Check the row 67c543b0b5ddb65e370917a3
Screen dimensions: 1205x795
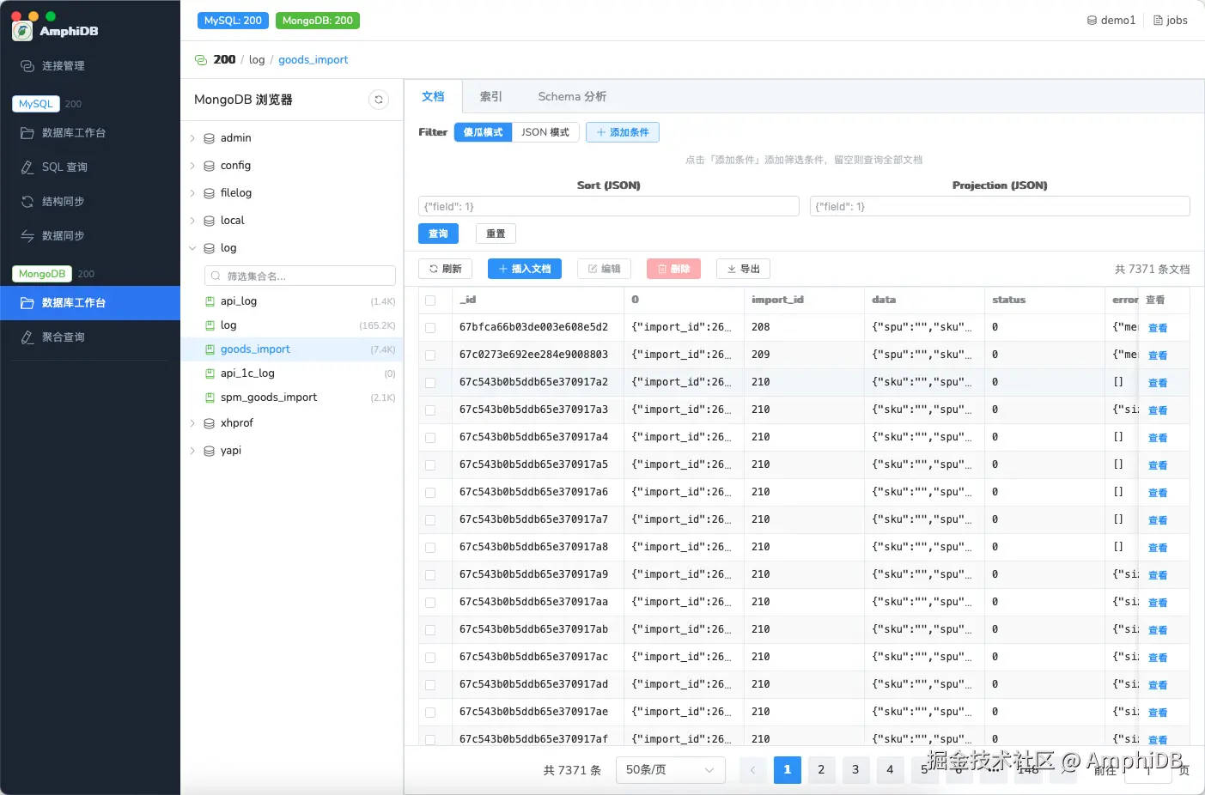pyautogui.click(x=430, y=410)
